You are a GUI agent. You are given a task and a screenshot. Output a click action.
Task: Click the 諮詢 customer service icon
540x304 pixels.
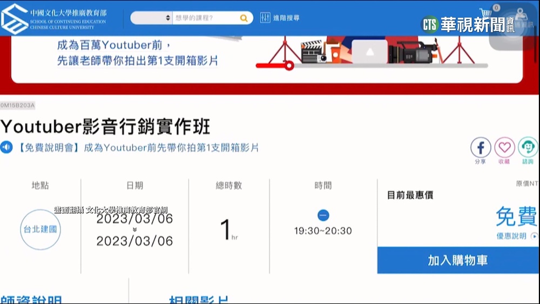[528, 148]
